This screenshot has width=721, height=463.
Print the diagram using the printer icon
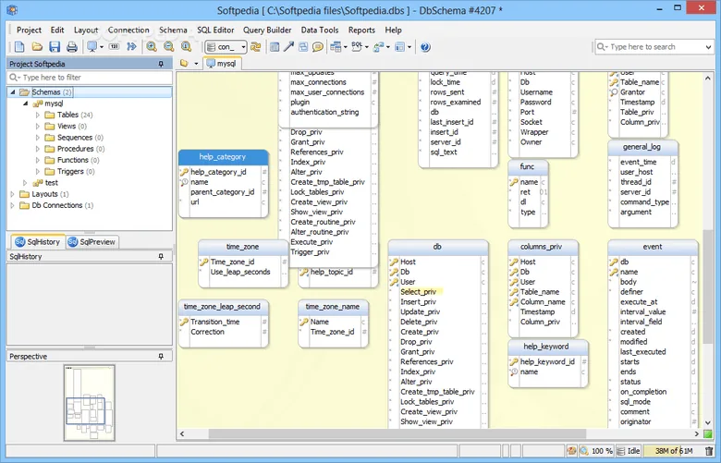pos(72,47)
